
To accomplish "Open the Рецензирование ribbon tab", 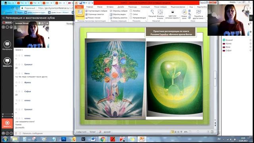I will coord(178,7).
